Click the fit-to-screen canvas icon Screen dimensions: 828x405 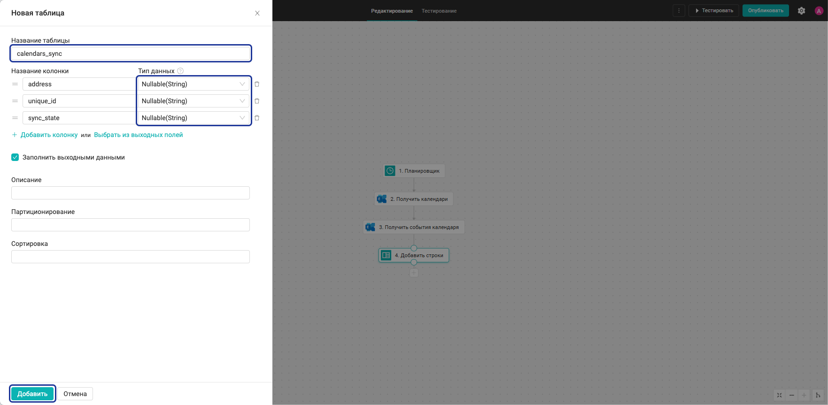point(780,395)
